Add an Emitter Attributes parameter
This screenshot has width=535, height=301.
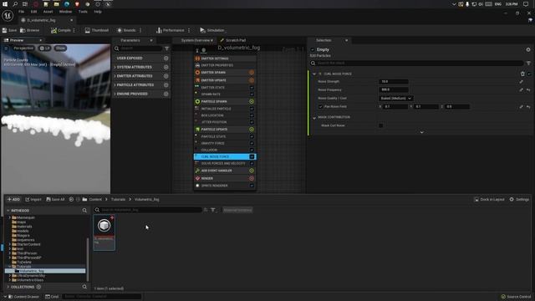coord(166,76)
